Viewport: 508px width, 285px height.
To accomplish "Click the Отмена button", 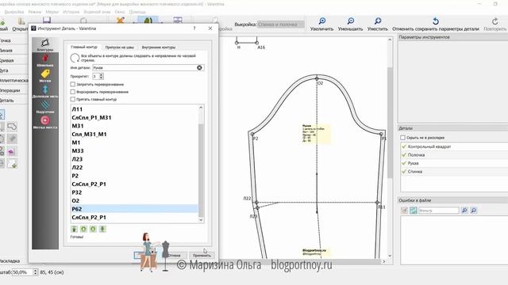I will (x=175, y=255).
